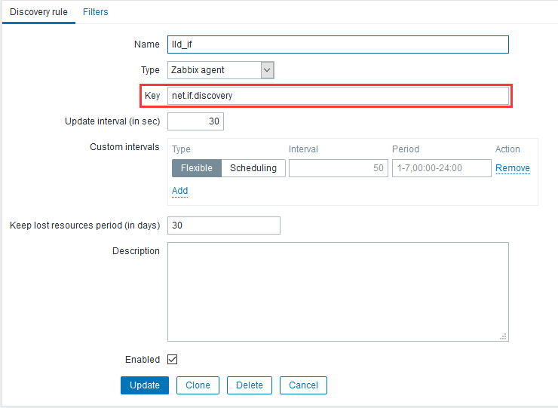Click the Cancel button
This screenshot has width=558, height=408.
coord(303,385)
